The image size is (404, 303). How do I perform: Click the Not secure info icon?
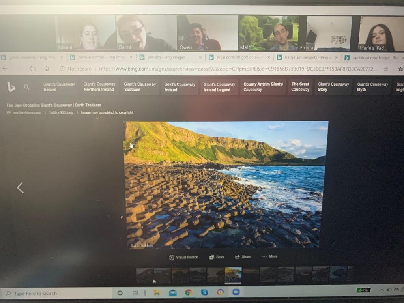(x=62, y=69)
